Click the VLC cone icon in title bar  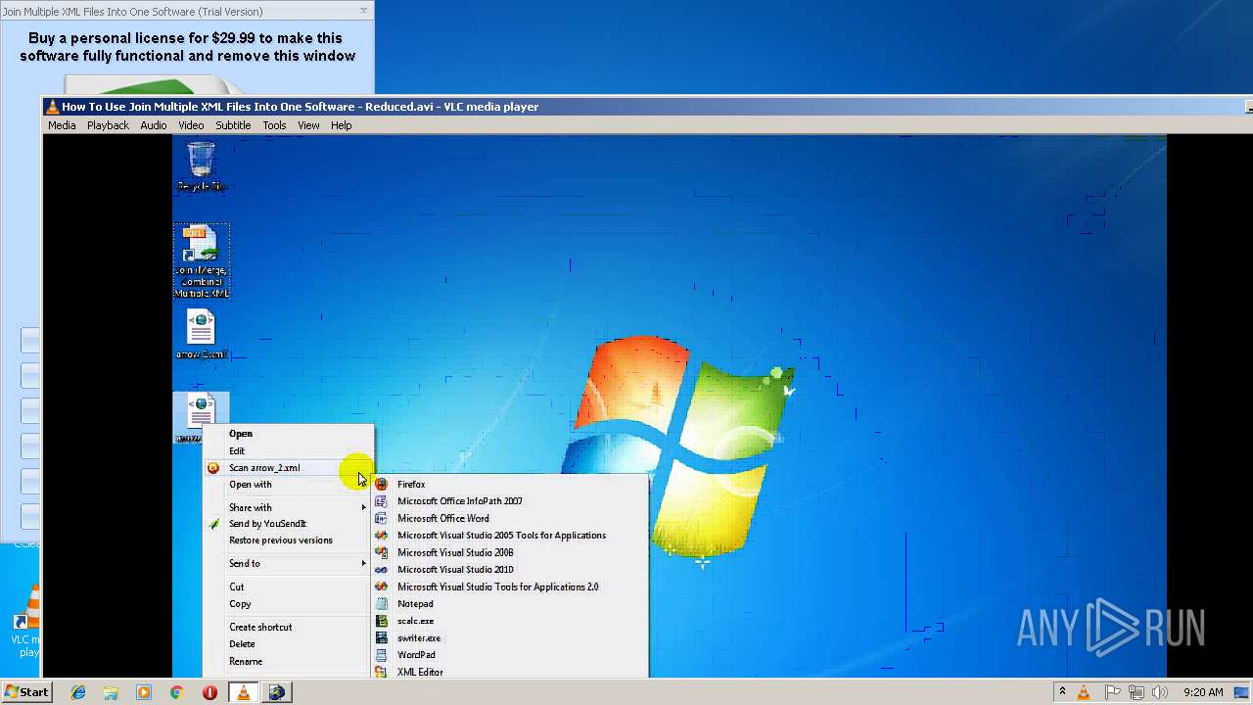(x=52, y=107)
